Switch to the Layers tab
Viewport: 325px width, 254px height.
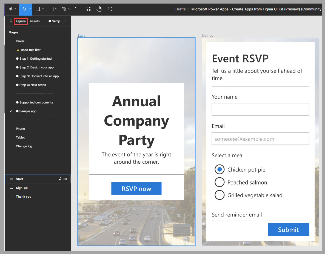coord(21,21)
